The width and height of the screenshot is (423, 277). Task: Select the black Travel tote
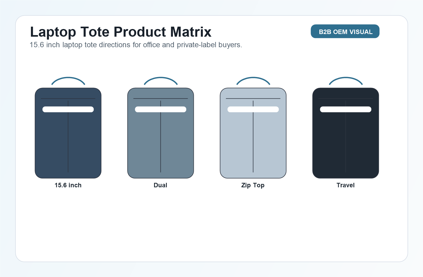pyautogui.click(x=346, y=133)
